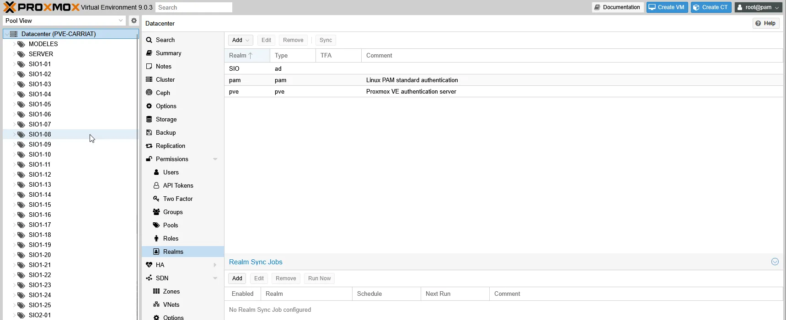Select the Summary menu item
Image resolution: width=786 pixels, height=320 pixels.
tap(168, 53)
